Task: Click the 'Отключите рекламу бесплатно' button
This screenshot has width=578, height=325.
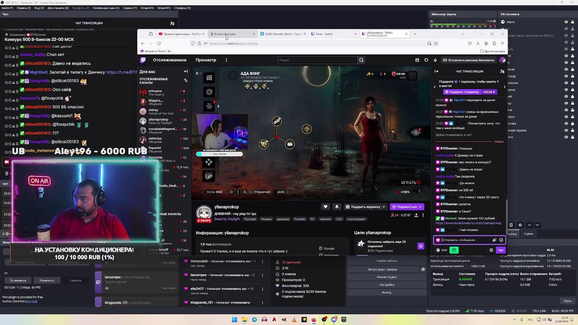Action: (468, 60)
